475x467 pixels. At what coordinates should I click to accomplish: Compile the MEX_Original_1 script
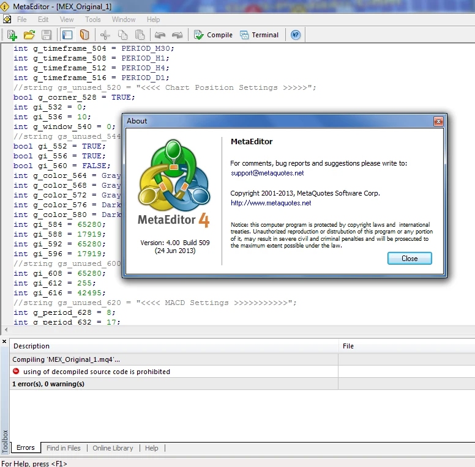(213, 35)
